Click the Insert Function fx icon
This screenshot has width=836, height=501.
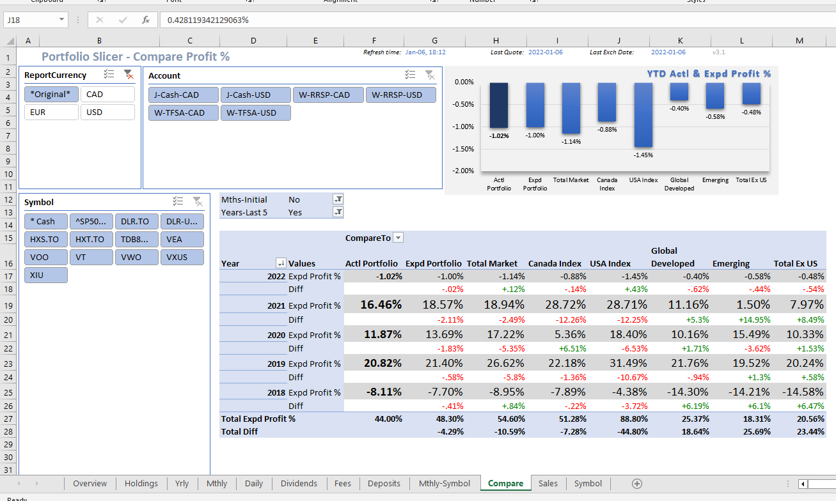click(x=146, y=20)
